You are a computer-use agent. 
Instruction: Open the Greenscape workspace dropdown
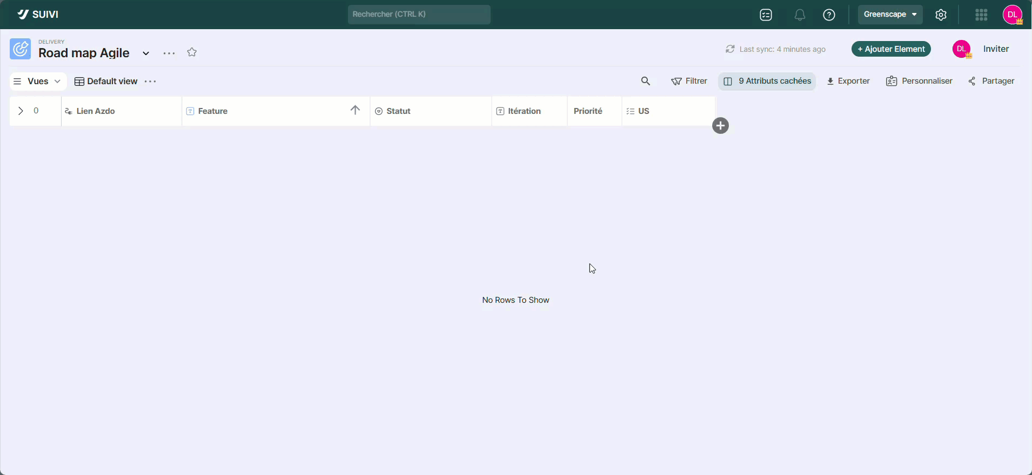tap(890, 15)
